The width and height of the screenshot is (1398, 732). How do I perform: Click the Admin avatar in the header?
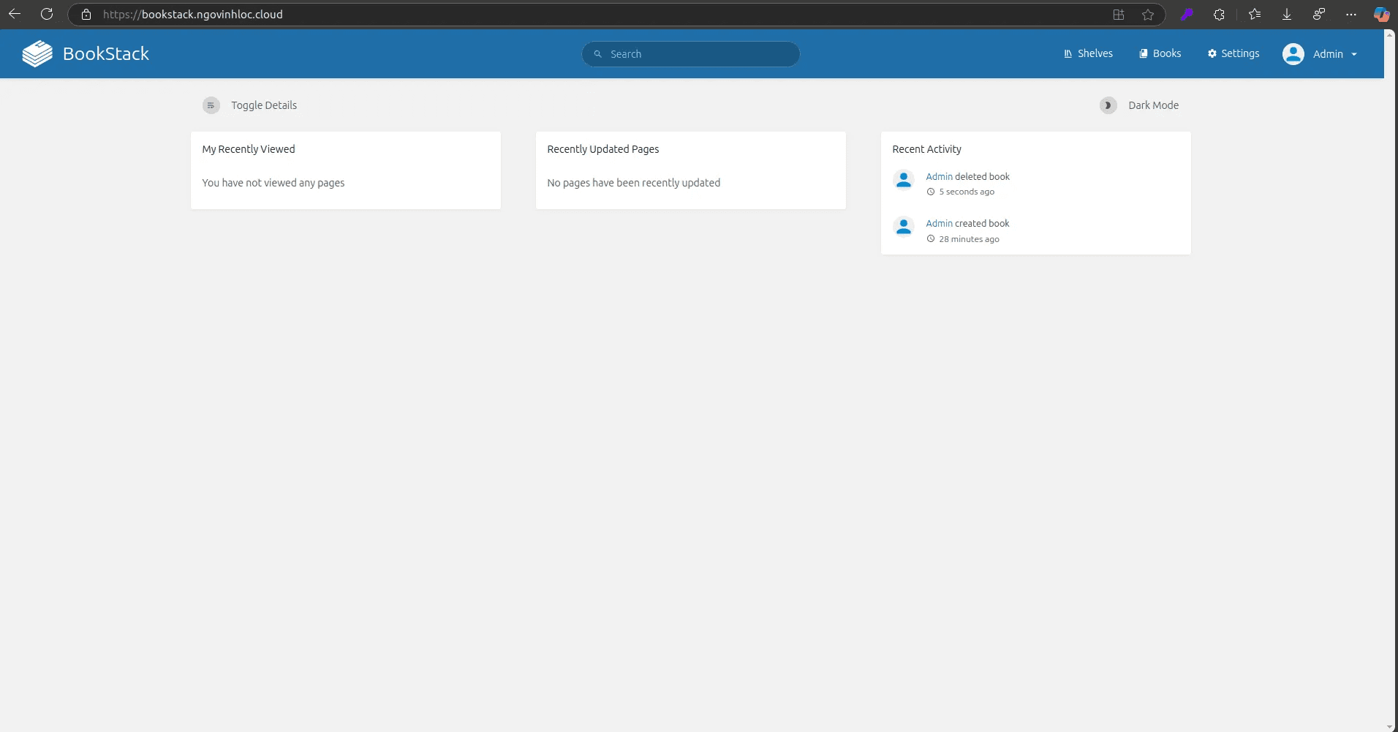pos(1295,53)
